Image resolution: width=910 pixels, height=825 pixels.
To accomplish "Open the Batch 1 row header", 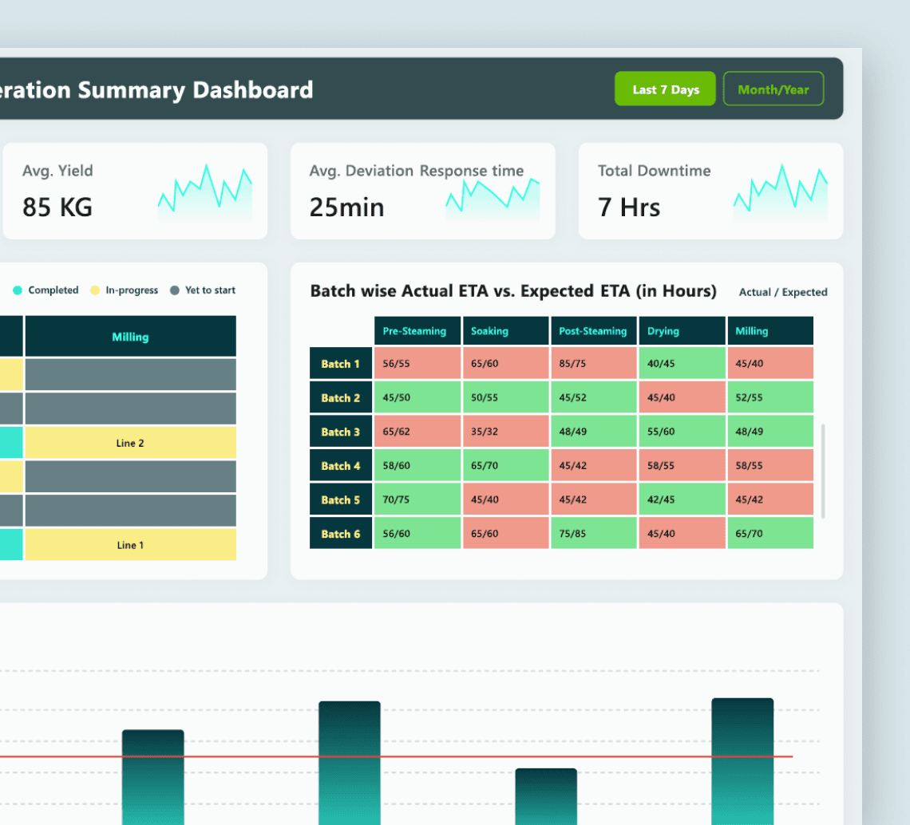I will 341,363.
